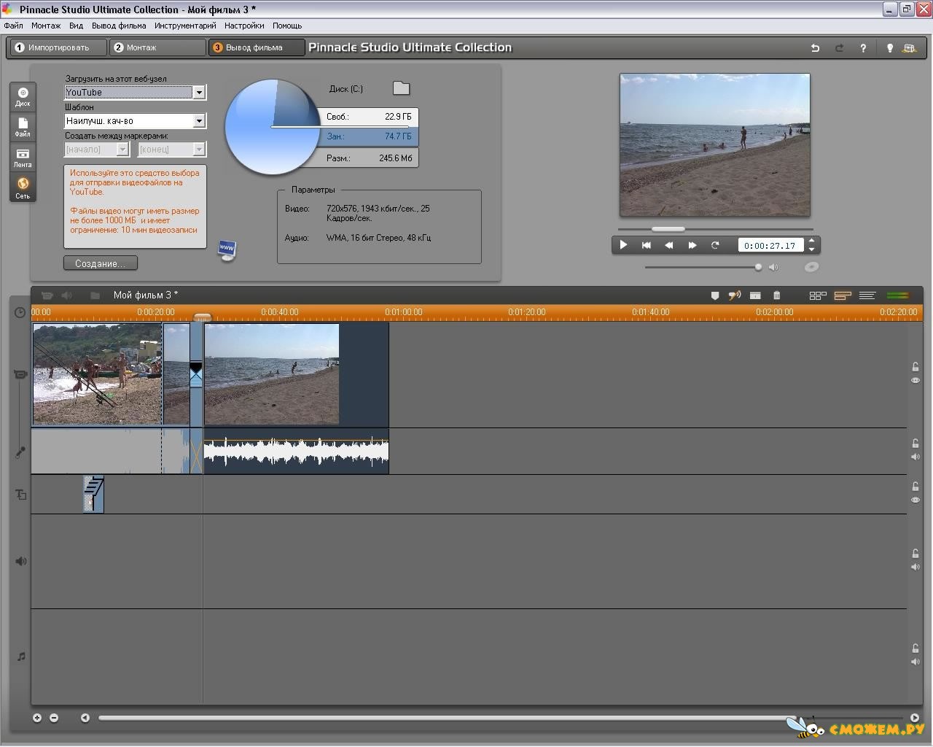The height and width of the screenshot is (747, 933).
Task: Switch to the Импортировать tab
Action: [x=57, y=47]
